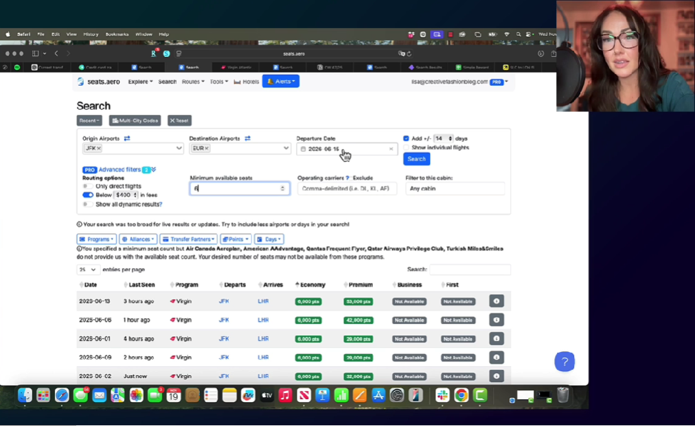Toggle Safari sidebar icon
The width and height of the screenshot is (695, 426).
(36, 54)
